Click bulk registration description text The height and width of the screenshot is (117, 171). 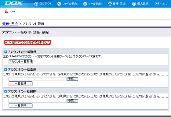click(81, 74)
